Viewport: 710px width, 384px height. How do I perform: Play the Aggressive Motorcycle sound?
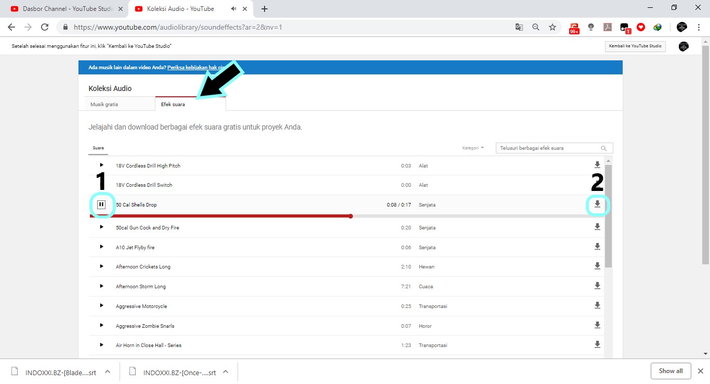[x=101, y=306]
